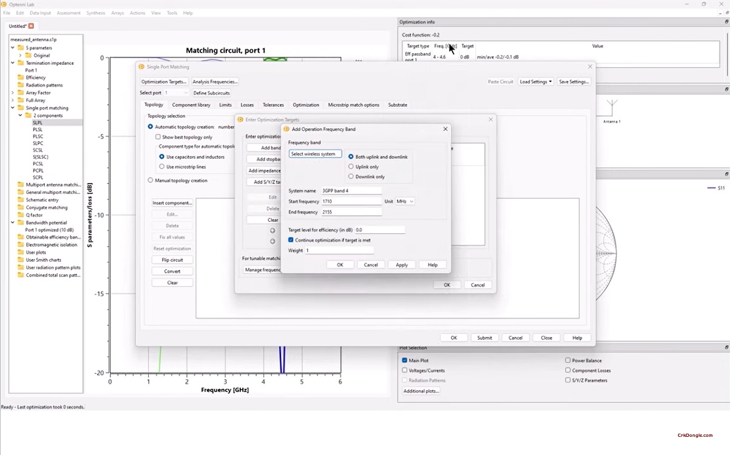730x455 pixels.
Task: Open the Load Settings dropdown
Action: 535,81
